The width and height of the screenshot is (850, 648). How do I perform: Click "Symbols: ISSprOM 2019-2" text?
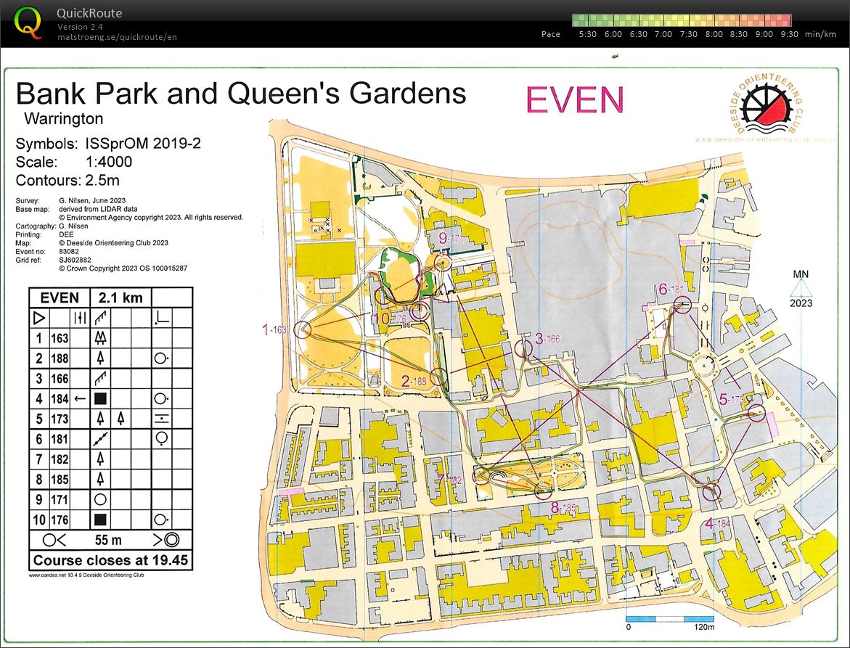(108, 144)
